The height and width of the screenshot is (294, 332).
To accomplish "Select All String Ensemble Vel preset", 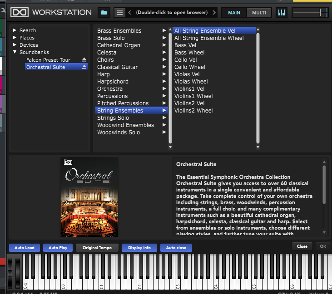I will pyautogui.click(x=214, y=31).
